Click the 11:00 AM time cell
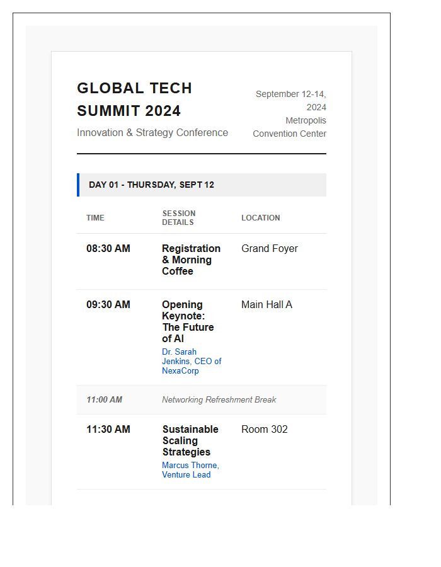441x567 pixels. point(104,399)
